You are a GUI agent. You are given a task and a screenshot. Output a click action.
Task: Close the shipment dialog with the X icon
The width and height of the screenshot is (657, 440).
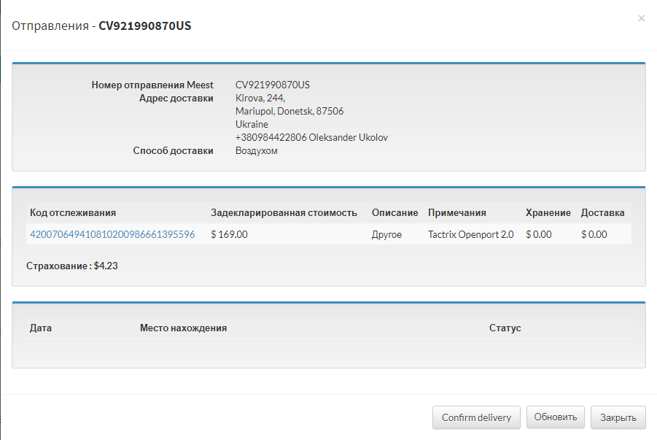click(x=641, y=18)
